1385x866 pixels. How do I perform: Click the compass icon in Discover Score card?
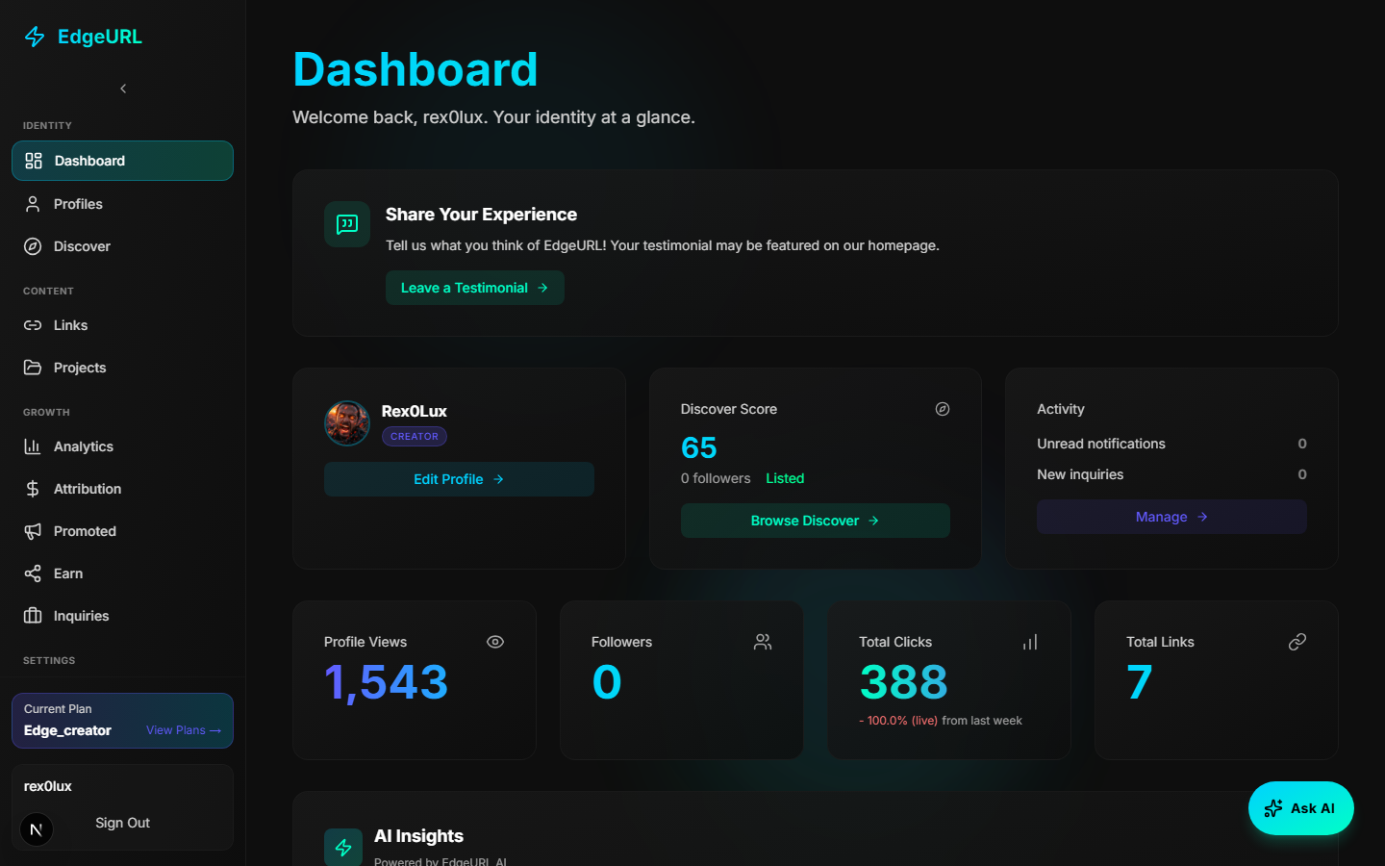point(943,409)
